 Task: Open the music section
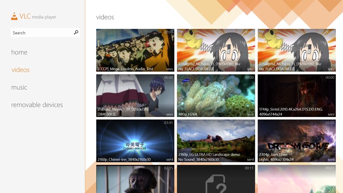pyautogui.click(x=19, y=87)
